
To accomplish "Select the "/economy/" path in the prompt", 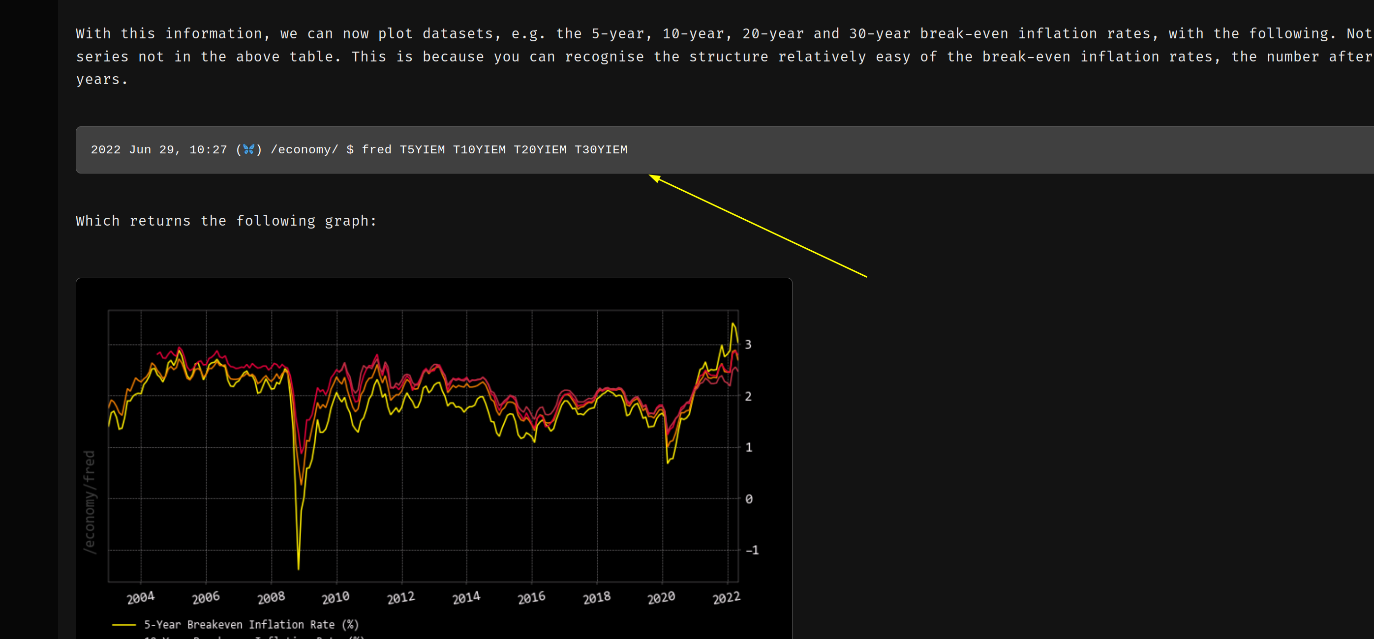I will pyautogui.click(x=304, y=150).
